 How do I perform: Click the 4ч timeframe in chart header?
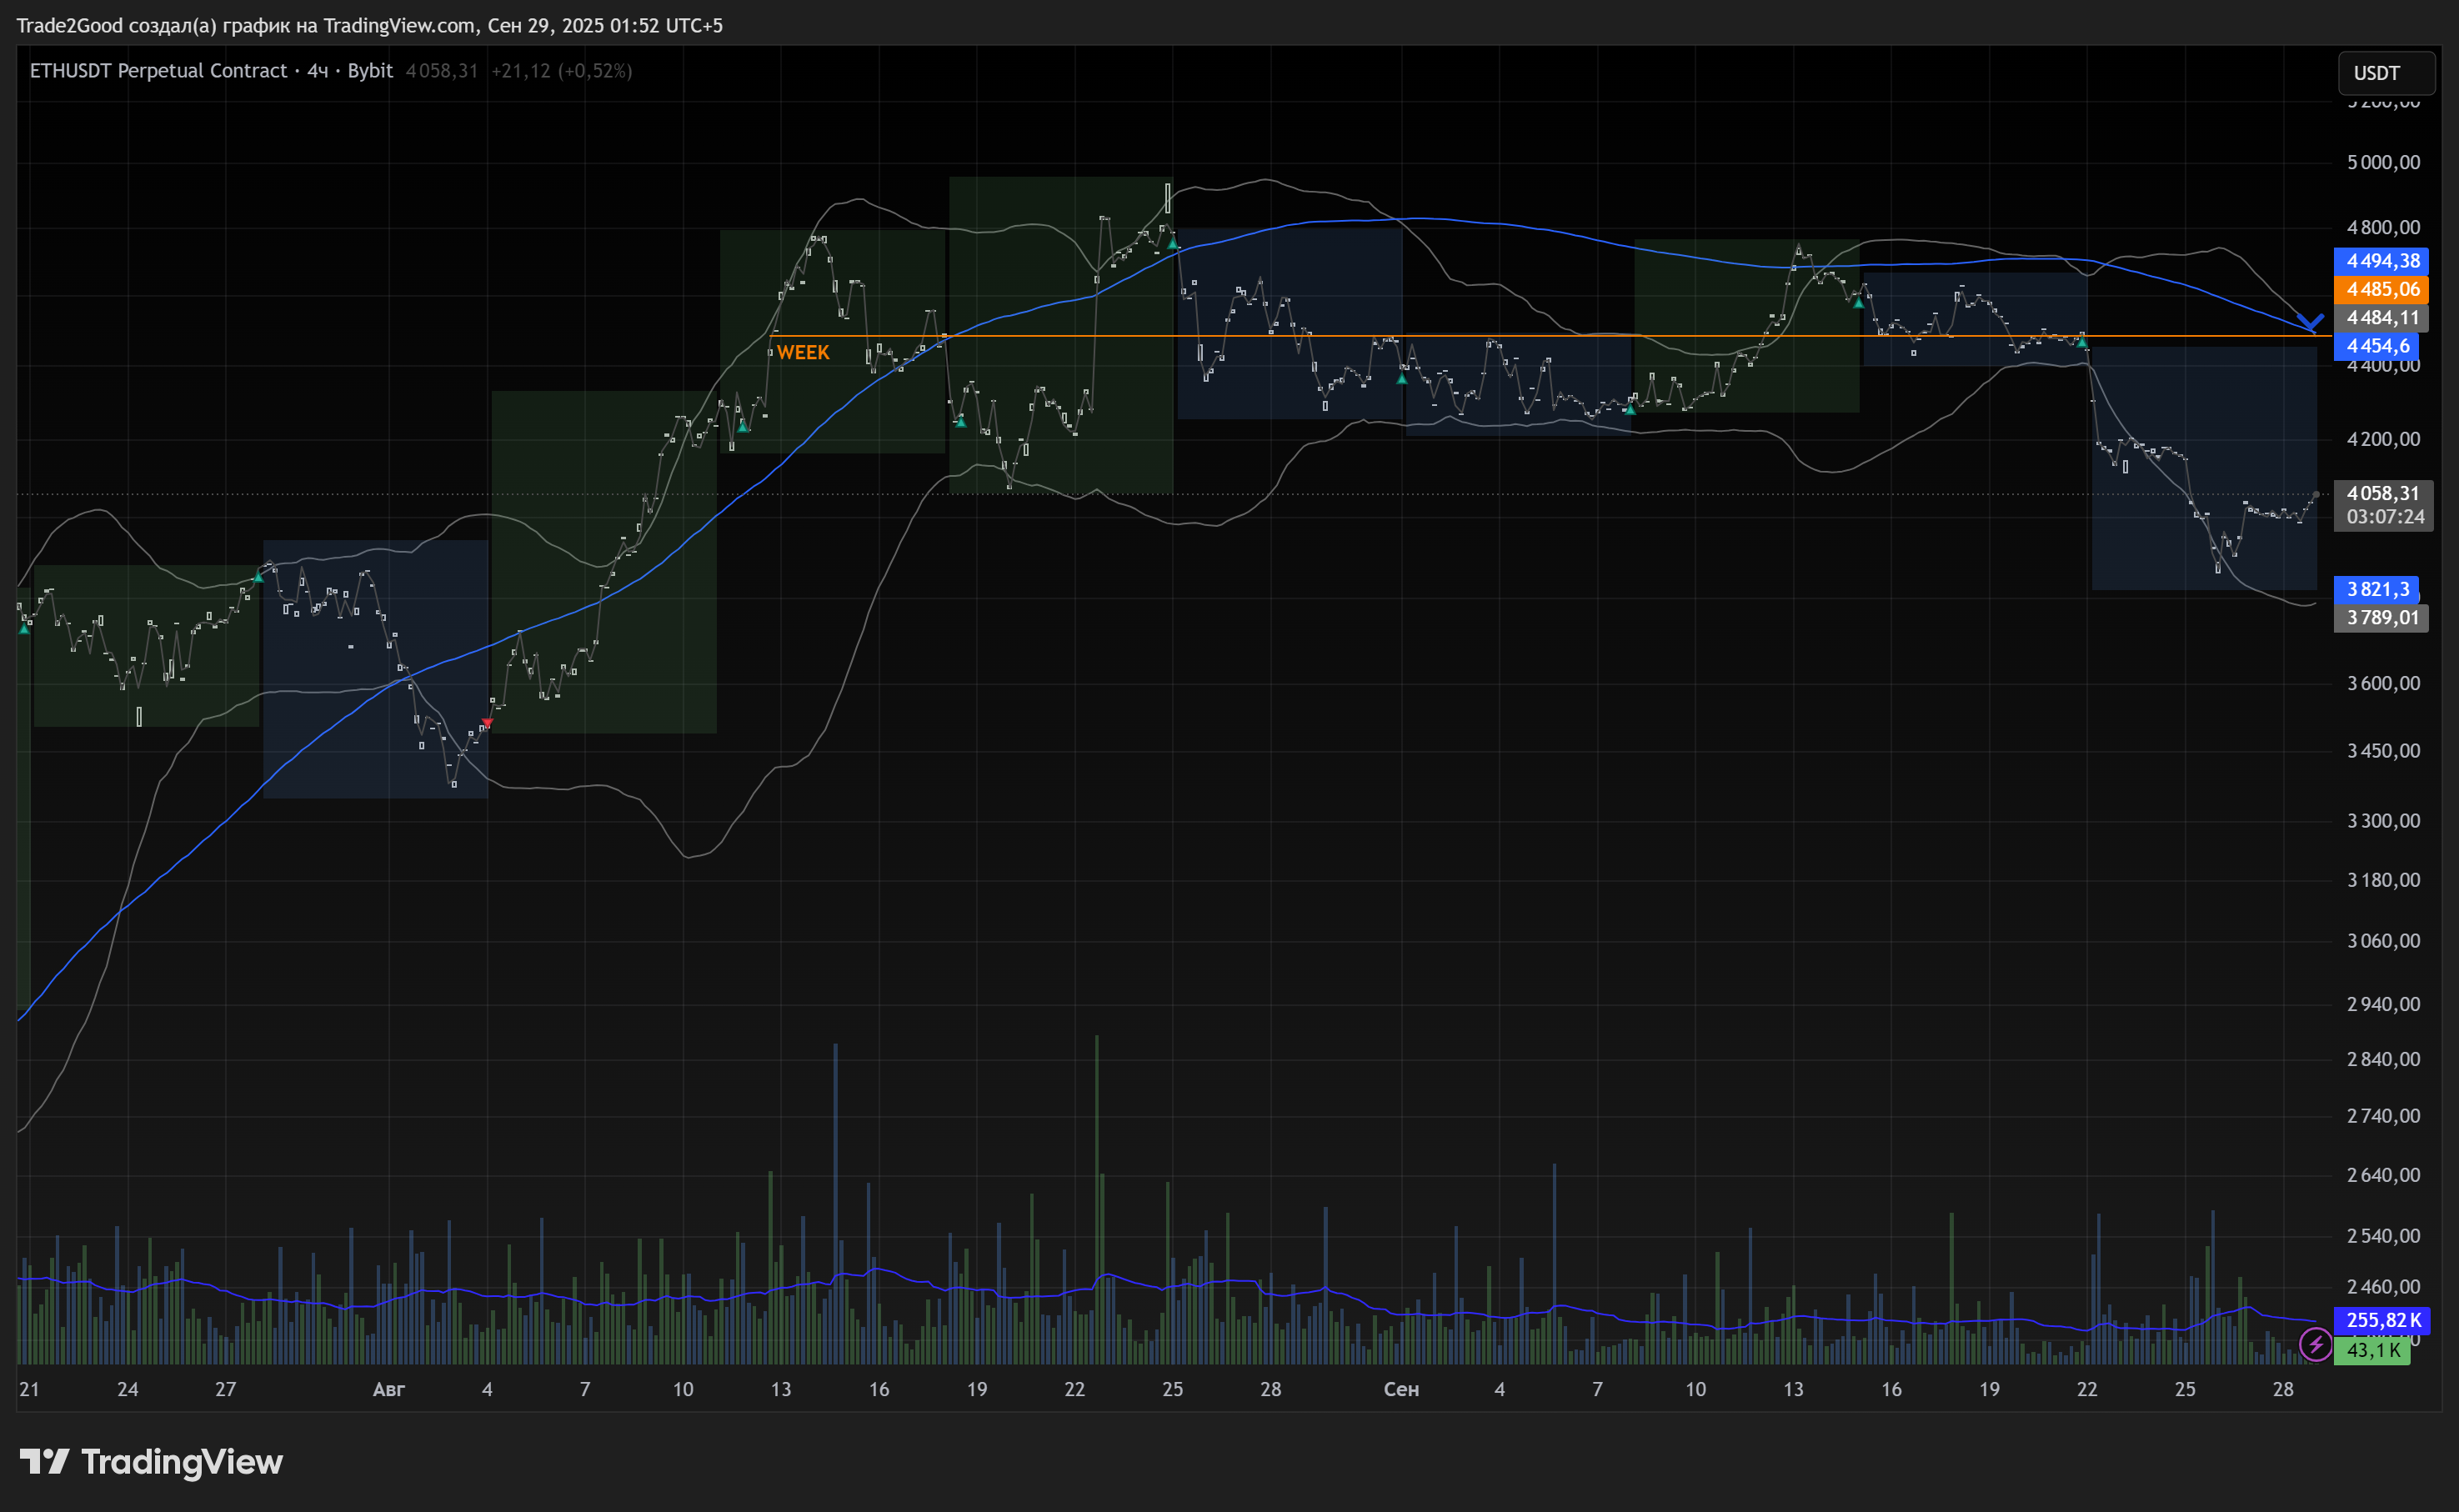tap(317, 71)
